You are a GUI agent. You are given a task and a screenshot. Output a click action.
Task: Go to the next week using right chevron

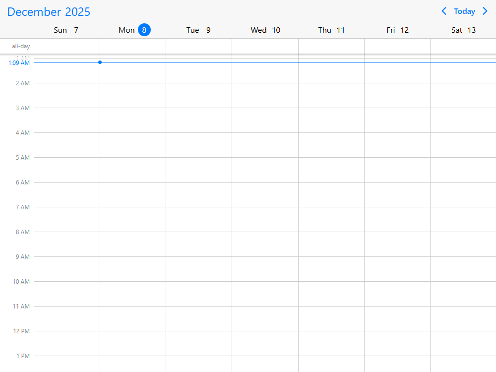click(485, 11)
